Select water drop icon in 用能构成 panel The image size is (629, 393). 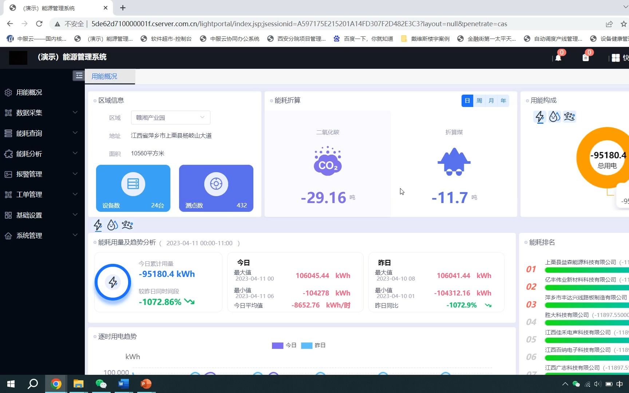[x=554, y=116]
